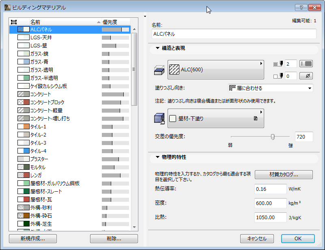The width and height of the screenshot is (325, 250).
Task: Adjust the 交差の優先度 slider handle
Action: point(273,137)
